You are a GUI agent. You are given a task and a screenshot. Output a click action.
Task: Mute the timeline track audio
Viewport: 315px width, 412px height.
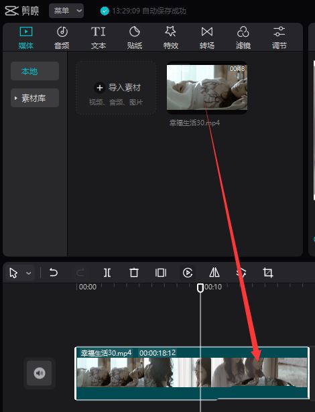point(40,373)
